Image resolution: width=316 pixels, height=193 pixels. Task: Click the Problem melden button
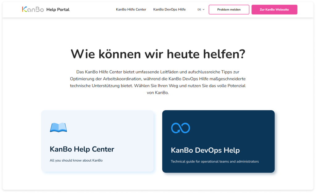229,10
